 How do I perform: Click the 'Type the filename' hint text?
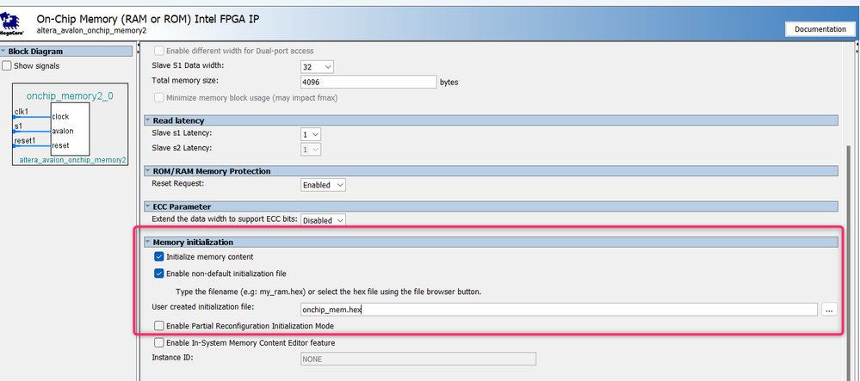click(x=329, y=292)
